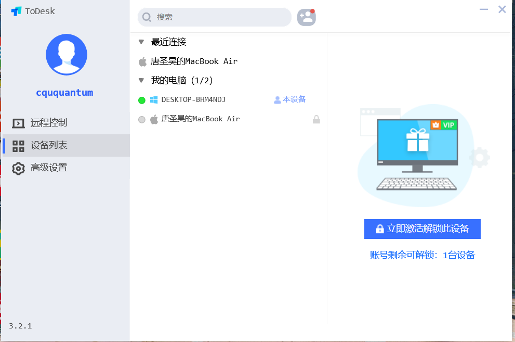Collapse the 我的电脑 (1/2) group

coord(141,80)
